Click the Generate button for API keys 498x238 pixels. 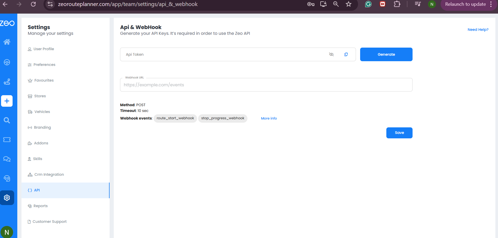386,54
